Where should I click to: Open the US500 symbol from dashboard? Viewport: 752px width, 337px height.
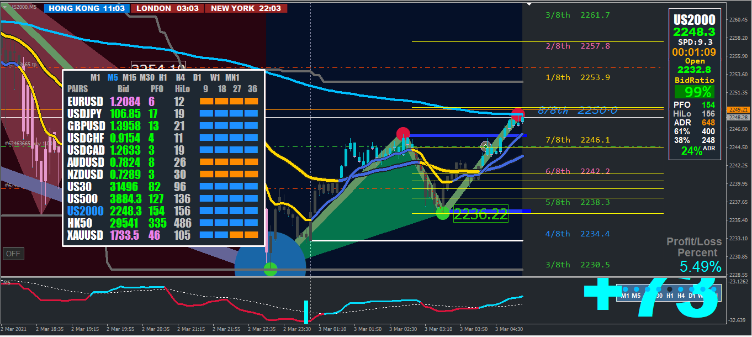(x=82, y=199)
